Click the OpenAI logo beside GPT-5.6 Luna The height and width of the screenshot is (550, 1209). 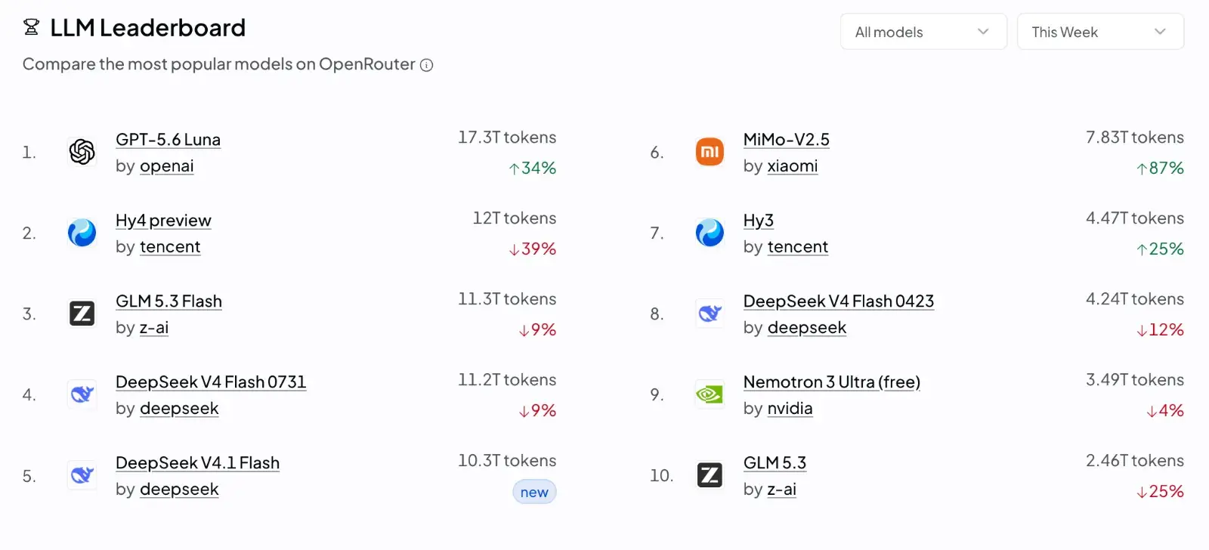click(82, 152)
